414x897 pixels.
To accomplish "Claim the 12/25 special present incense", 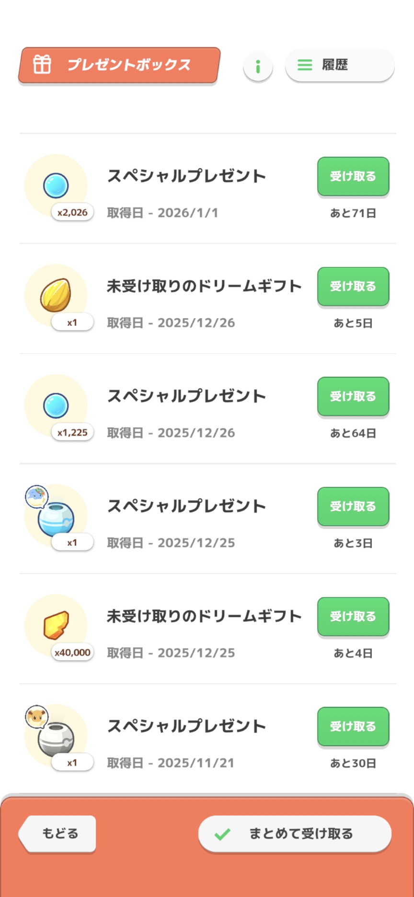I will [x=353, y=506].
